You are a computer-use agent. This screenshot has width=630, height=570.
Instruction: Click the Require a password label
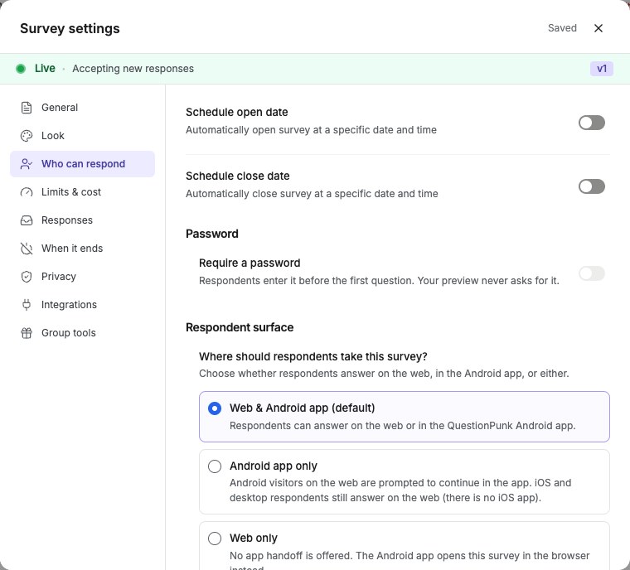click(250, 263)
